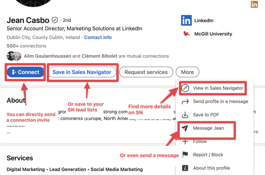Click the compass icon for Sales Navigator

tap(185, 88)
